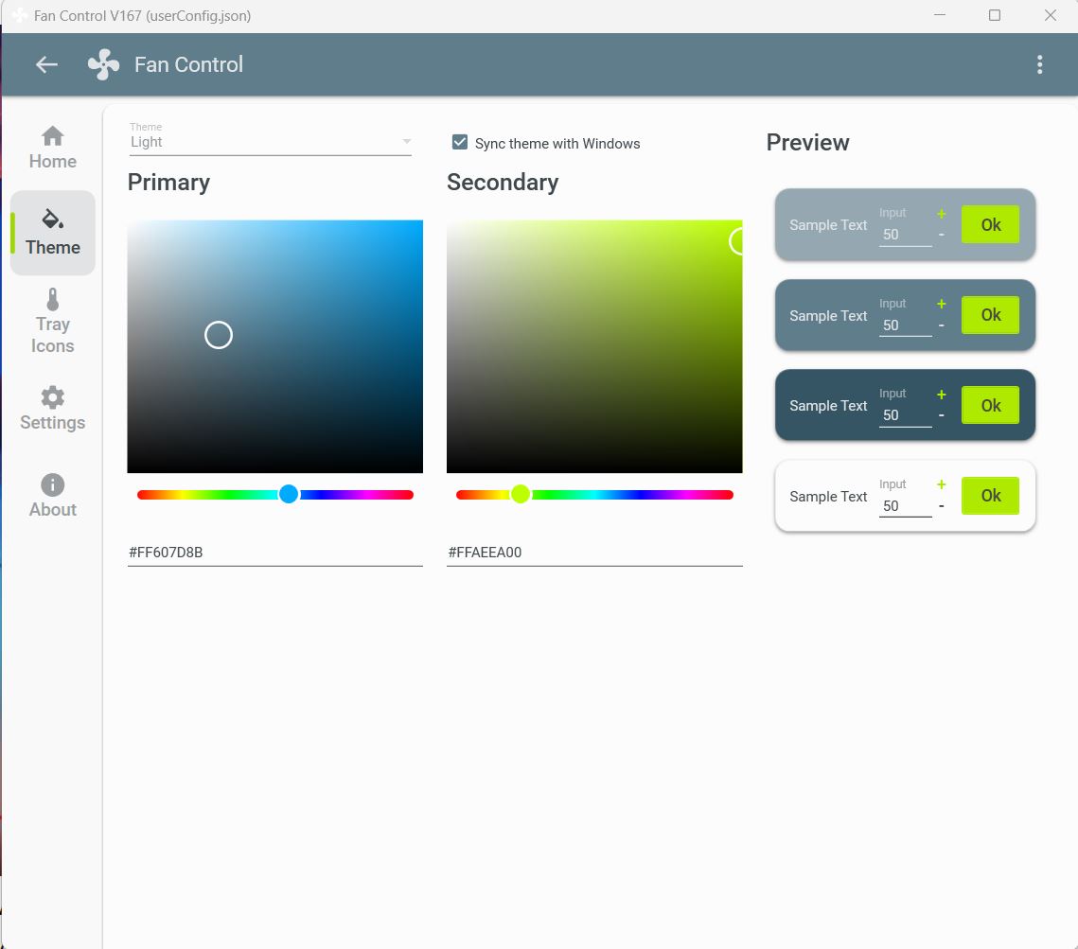Image resolution: width=1078 pixels, height=949 pixels.
Task: Decrement input in the dark preview card
Action: point(941,415)
